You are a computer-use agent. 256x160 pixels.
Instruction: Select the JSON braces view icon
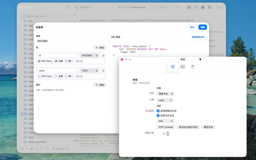(196, 7)
